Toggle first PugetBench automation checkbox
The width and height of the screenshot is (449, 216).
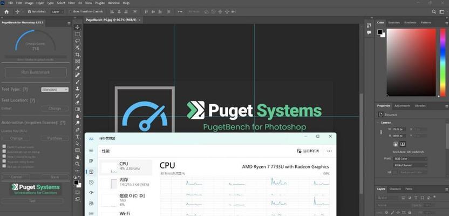click(x=4, y=146)
